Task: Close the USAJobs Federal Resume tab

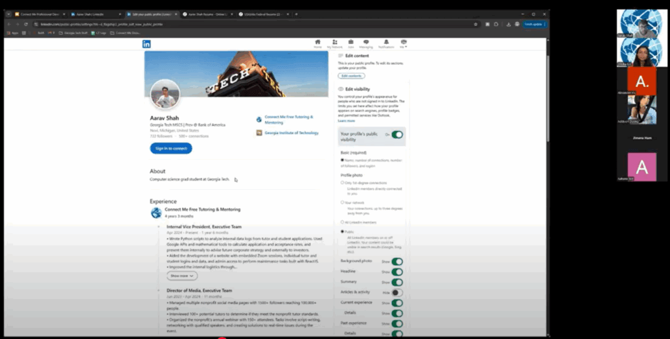Action: click(x=288, y=14)
